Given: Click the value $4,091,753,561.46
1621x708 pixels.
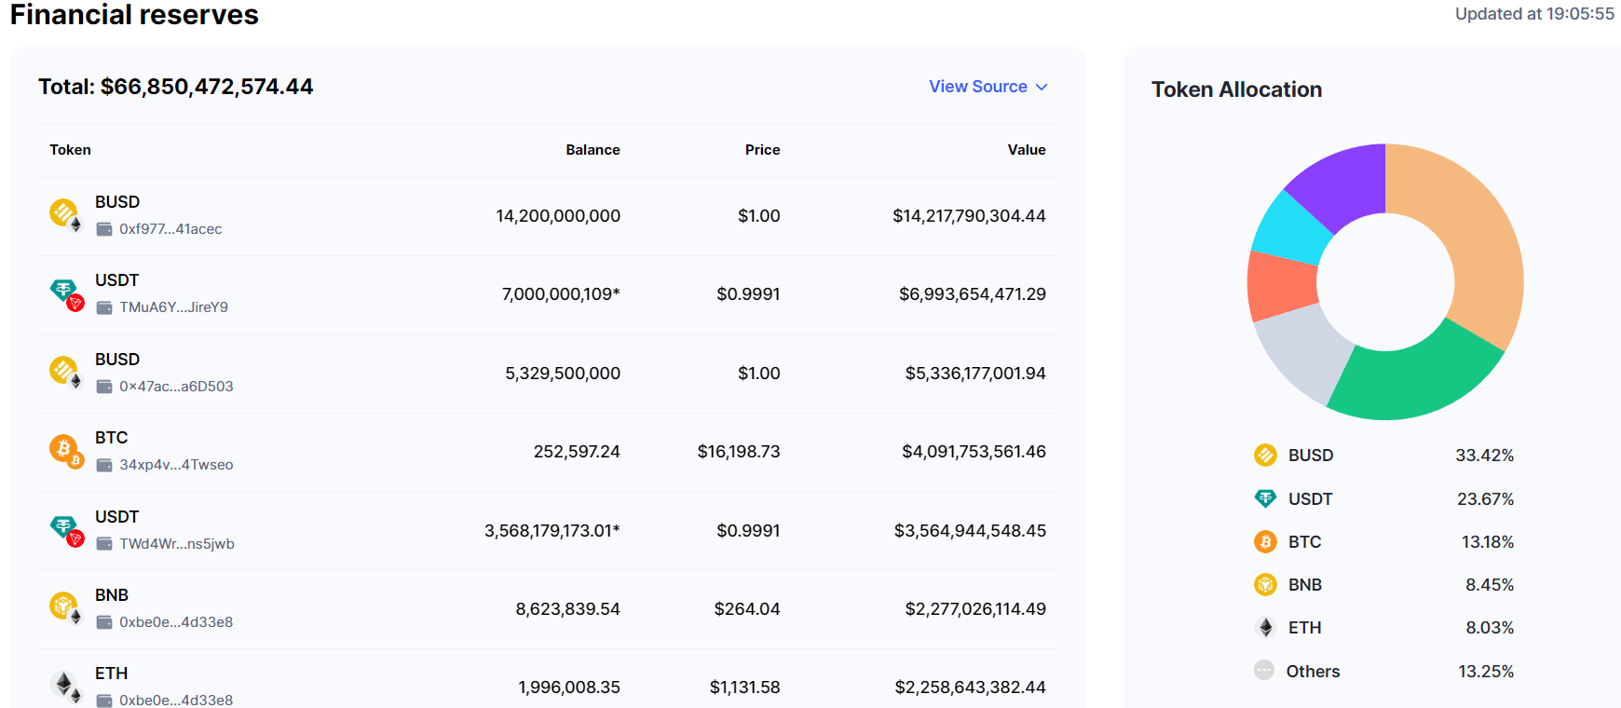Looking at the screenshot, I should click(974, 452).
